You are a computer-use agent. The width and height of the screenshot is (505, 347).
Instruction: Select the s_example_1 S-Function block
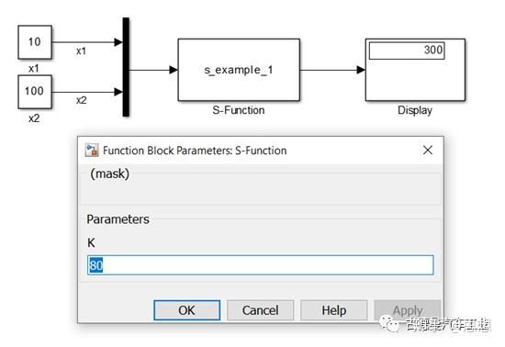tap(239, 70)
